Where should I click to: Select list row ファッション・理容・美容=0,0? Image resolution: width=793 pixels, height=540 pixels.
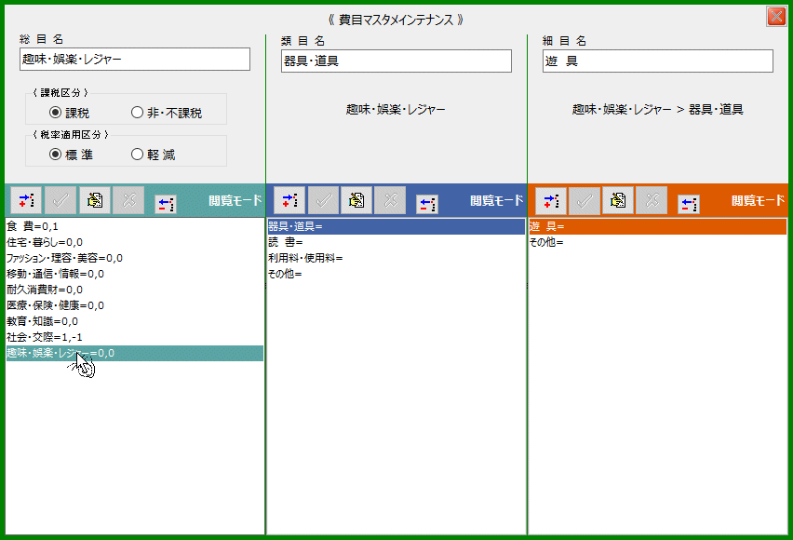click(x=135, y=258)
